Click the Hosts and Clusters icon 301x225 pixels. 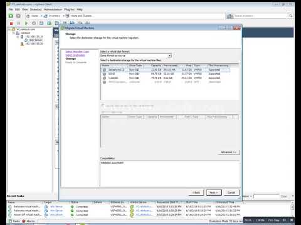point(68,16)
